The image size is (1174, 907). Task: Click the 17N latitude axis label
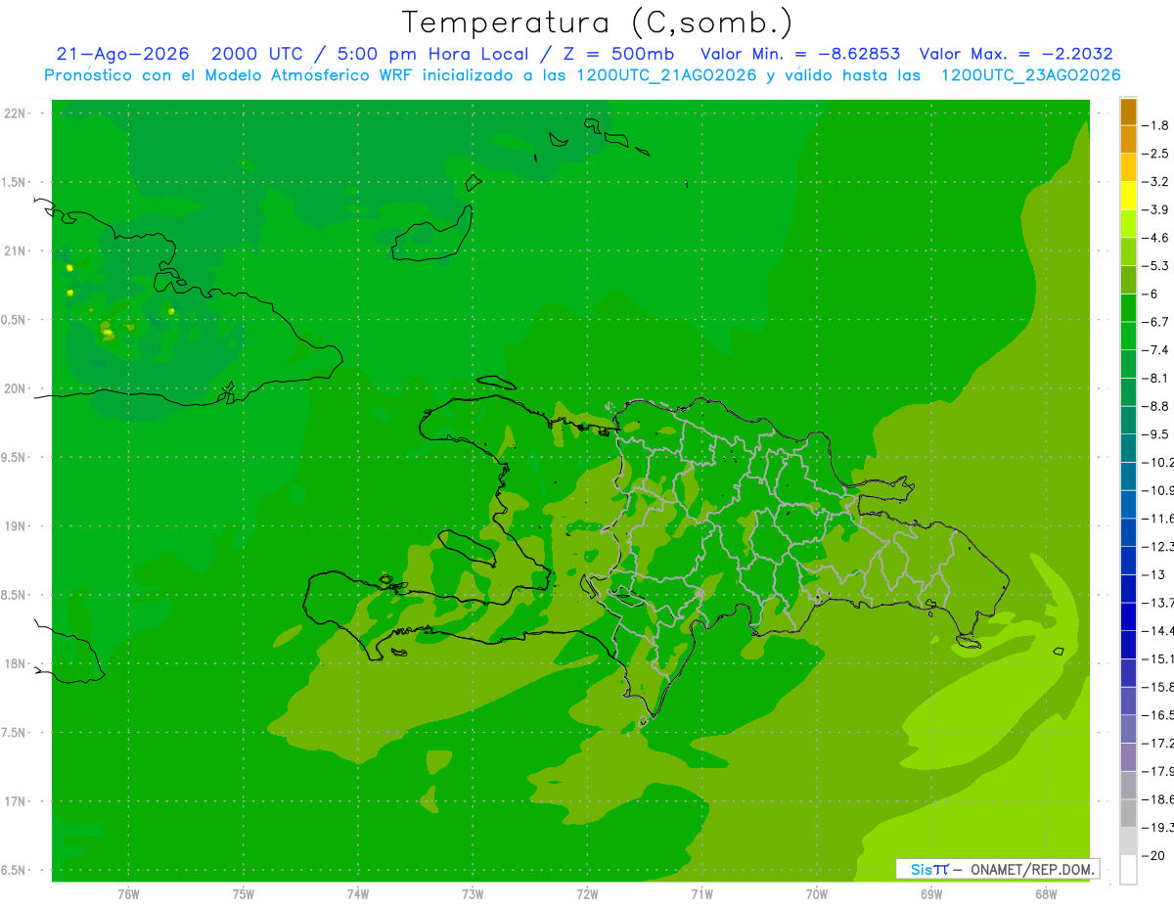[x=16, y=801]
